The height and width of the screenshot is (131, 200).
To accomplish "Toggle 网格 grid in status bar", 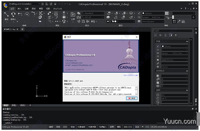I will (58, 127).
